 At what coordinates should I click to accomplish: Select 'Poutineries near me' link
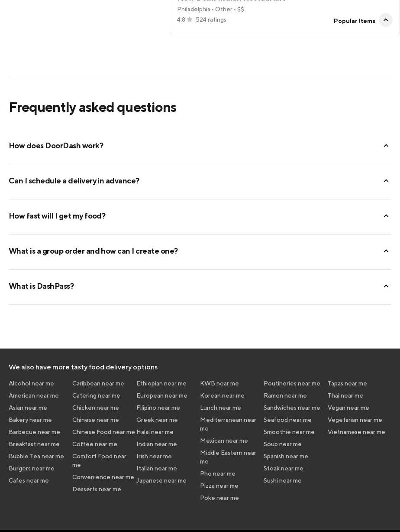click(x=292, y=383)
